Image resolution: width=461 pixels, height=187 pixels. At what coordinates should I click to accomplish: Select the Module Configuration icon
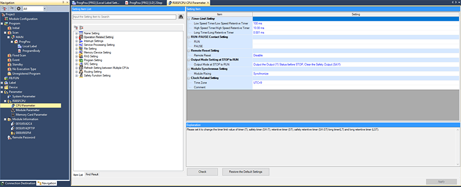point(6,19)
